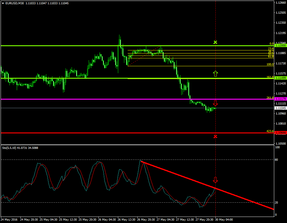Expand the 100.0 Fibonacci level label

point(270,64)
